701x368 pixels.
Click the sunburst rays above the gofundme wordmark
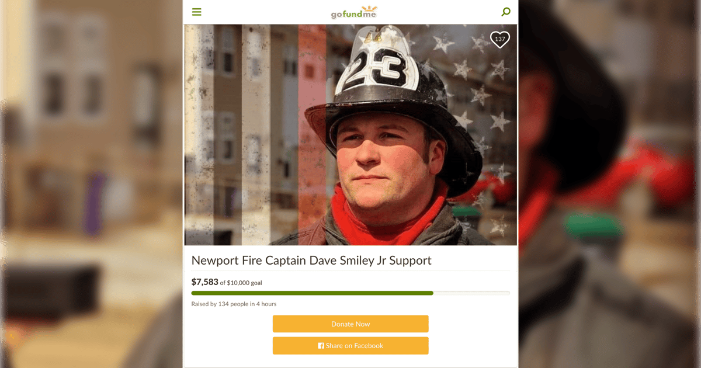pos(370,8)
